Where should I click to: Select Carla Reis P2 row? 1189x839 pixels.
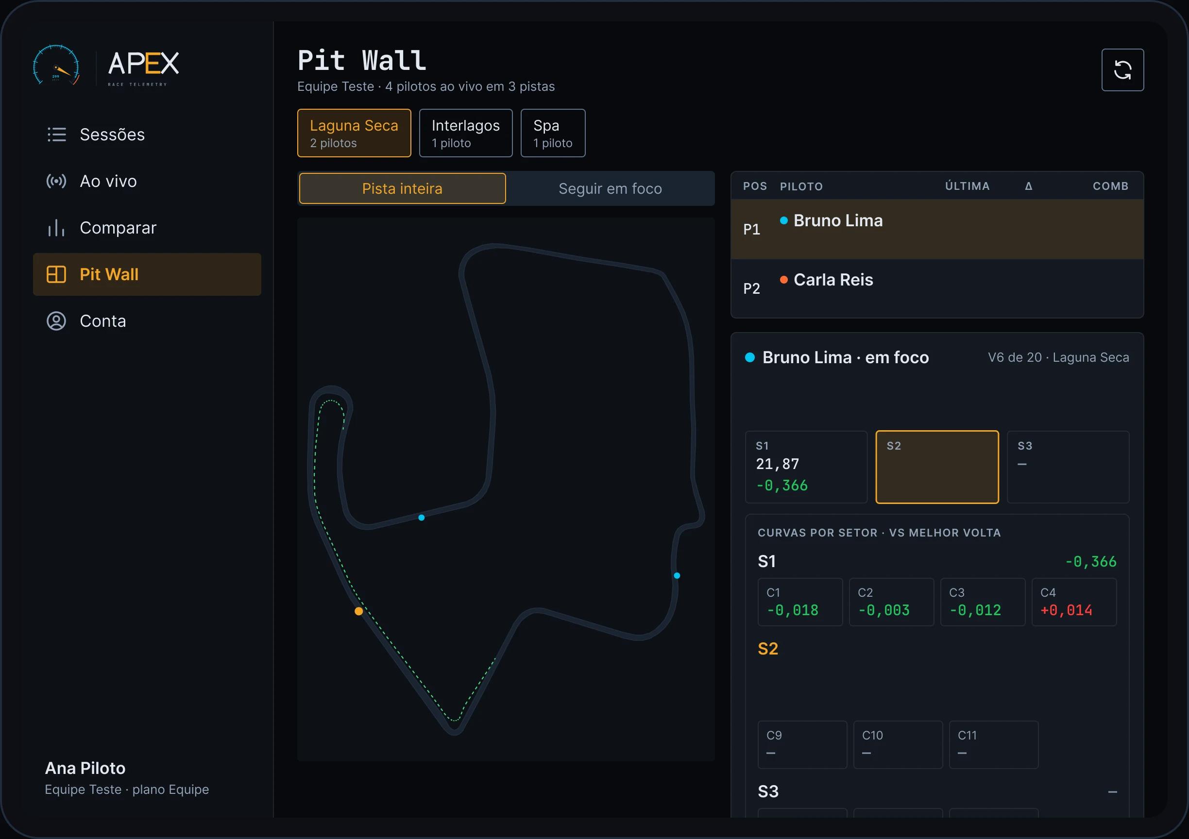(x=937, y=288)
